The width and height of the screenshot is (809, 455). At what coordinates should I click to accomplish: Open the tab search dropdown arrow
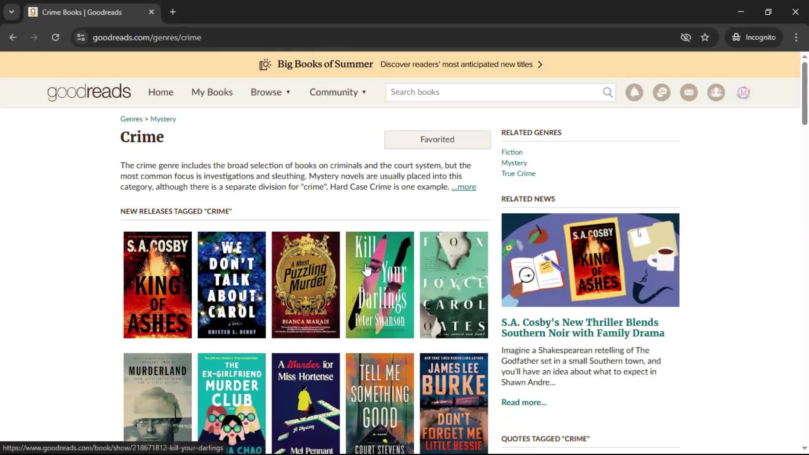[12, 12]
